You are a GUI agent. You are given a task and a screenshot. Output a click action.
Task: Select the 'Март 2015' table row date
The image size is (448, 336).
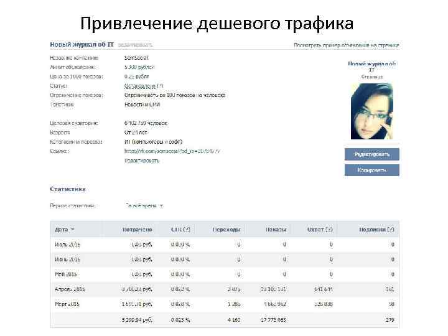[67, 304]
